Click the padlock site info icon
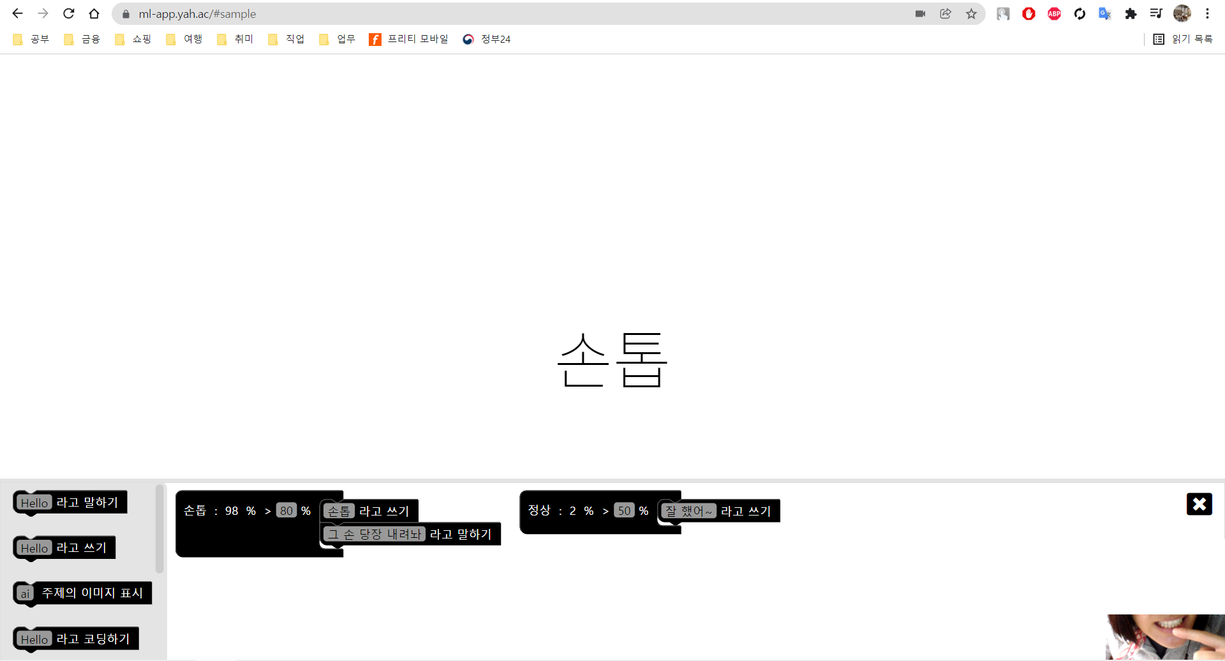The image size is (1225, 661). [126, 14]
